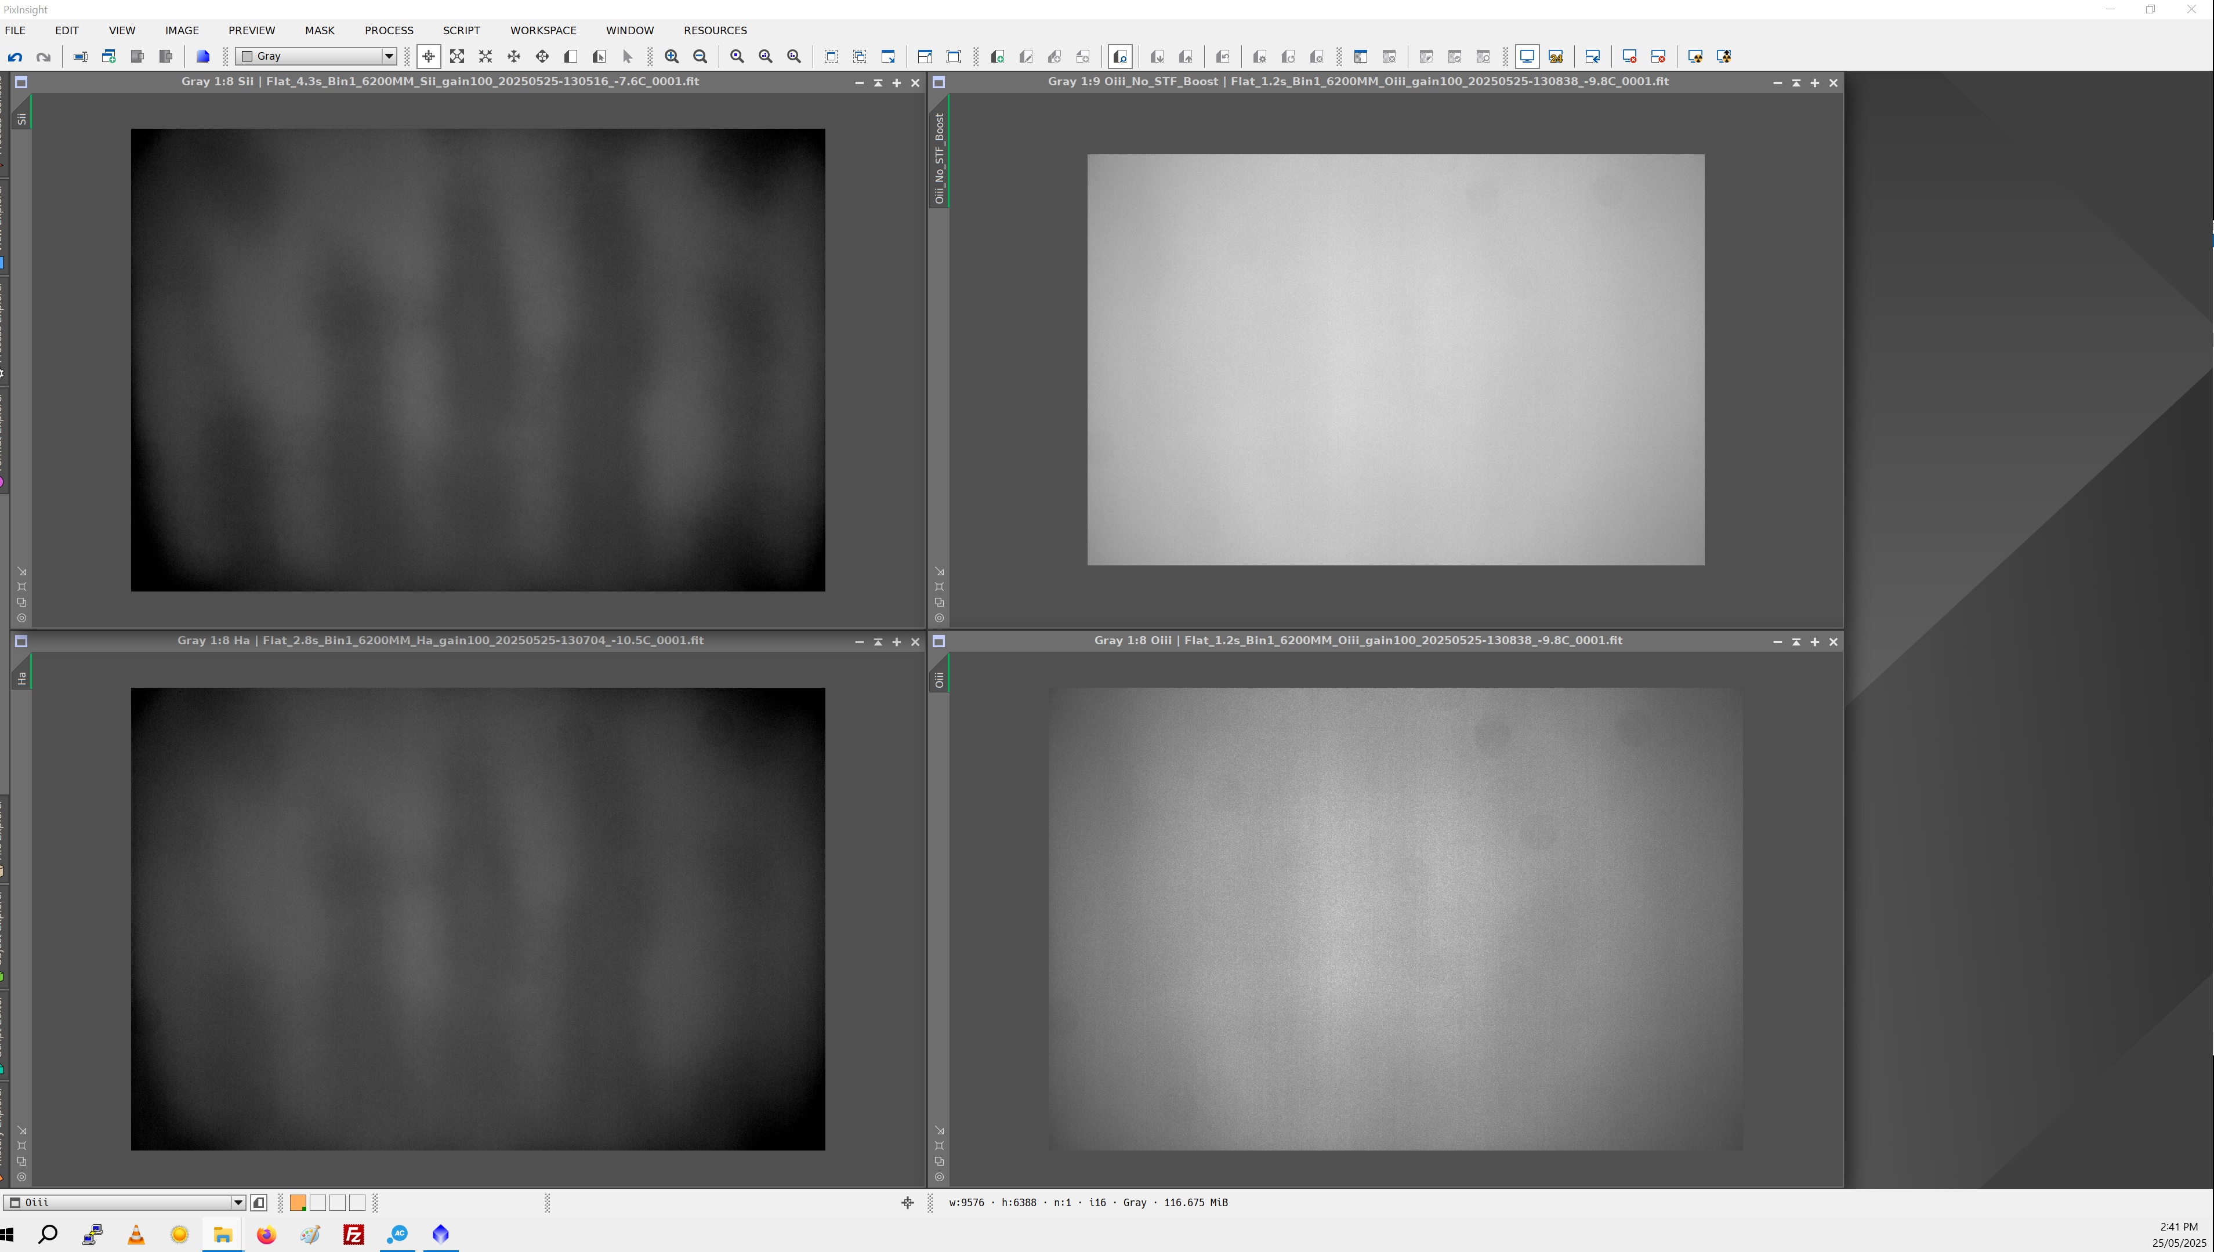
Task: Open the PROCESS menu
Action: coord(389,30)
